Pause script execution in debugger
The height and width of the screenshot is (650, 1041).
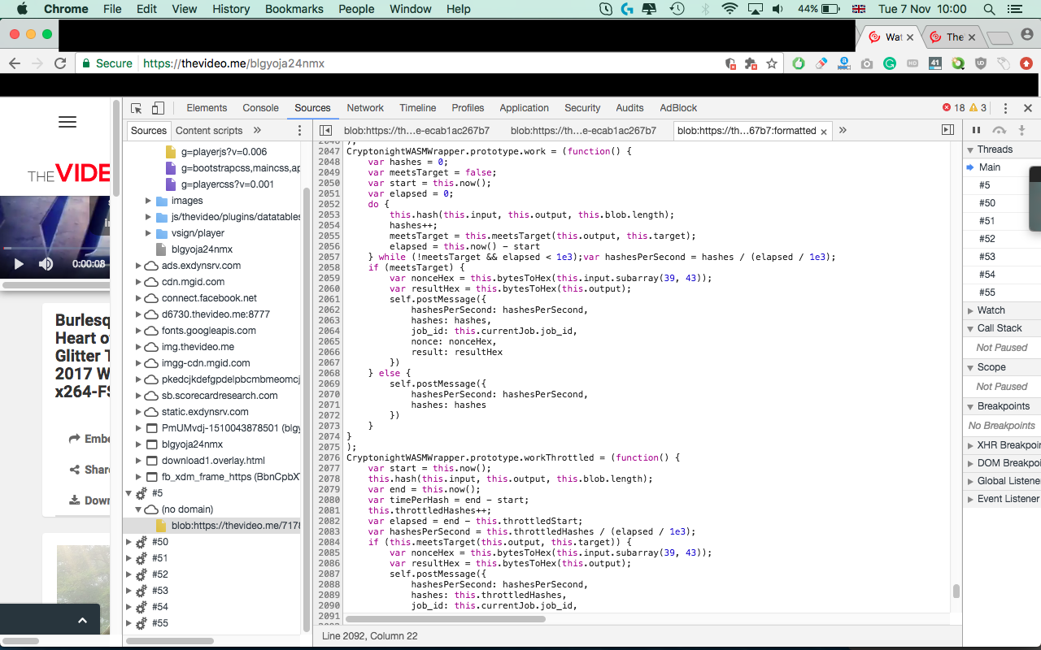pos(976,130)
